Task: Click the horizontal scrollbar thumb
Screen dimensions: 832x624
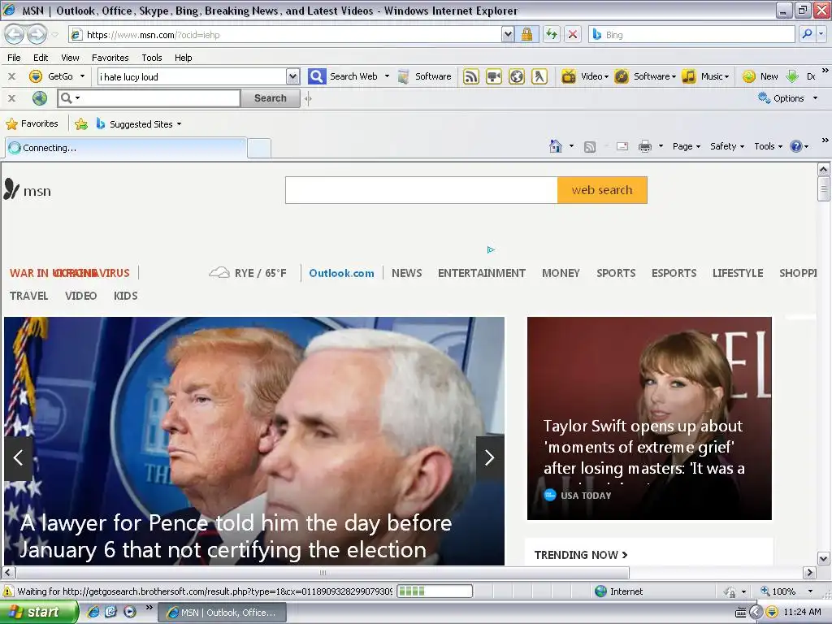Action: (x=323, y=573)
